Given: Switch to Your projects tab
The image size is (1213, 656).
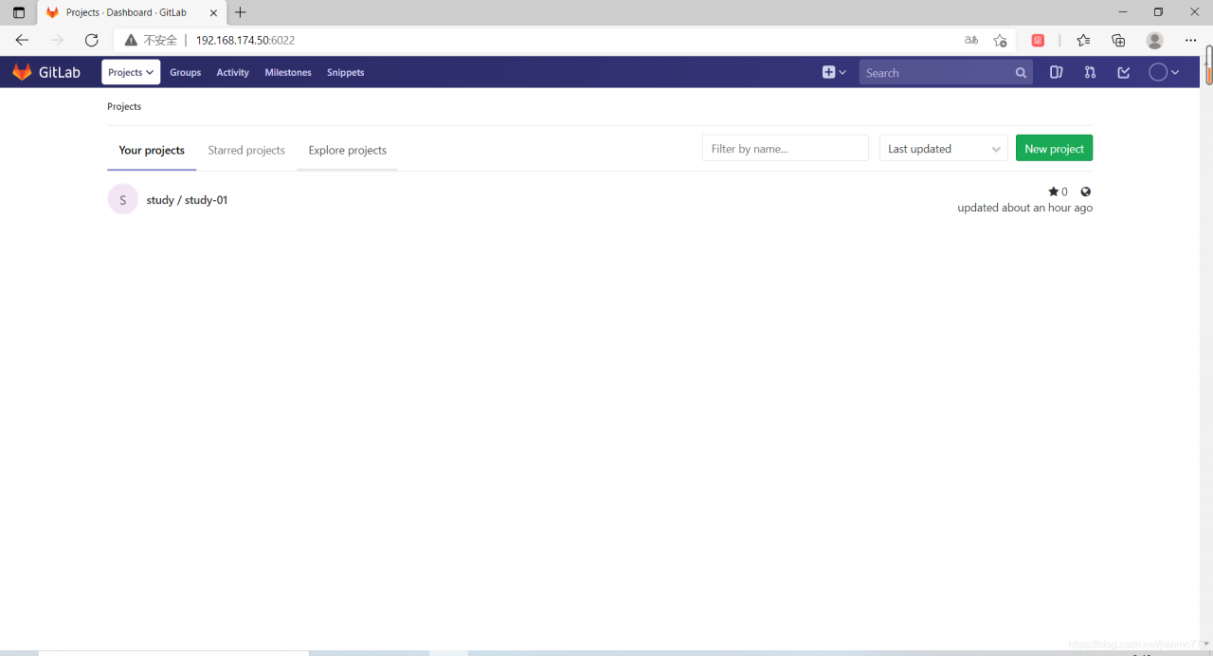Looking at the screenshot, I should point(152,150).
